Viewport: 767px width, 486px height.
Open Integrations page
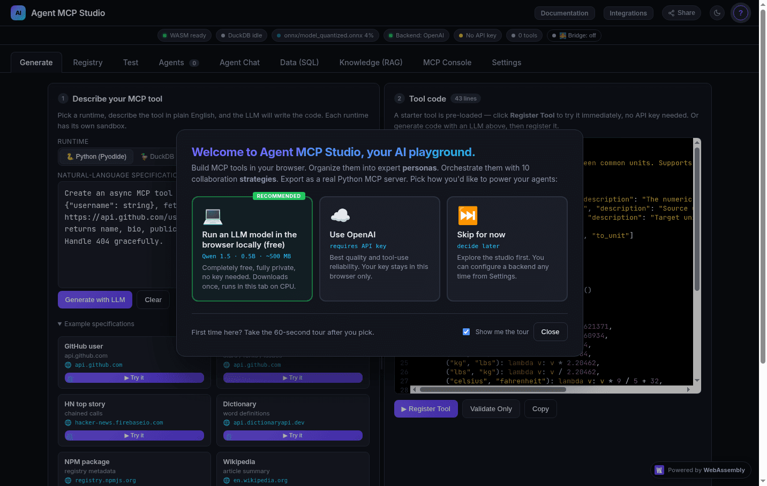tap(628, 13)
